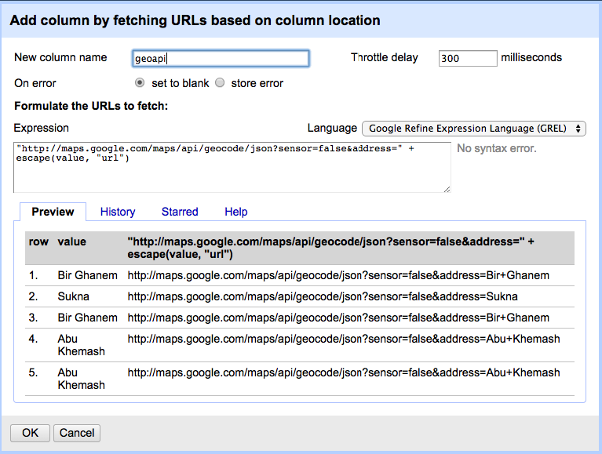Click the 'row' column header in preview

click(x=38, y=242)
